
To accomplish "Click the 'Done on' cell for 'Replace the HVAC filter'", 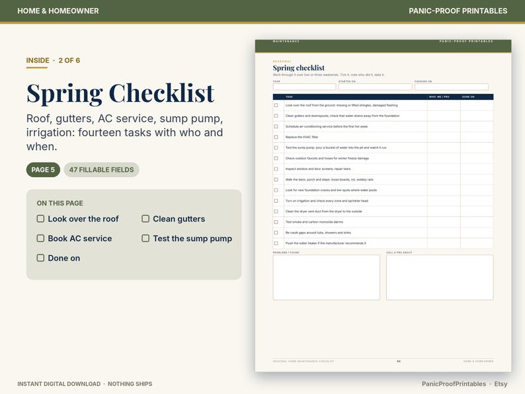I will [x=477, y=137].
